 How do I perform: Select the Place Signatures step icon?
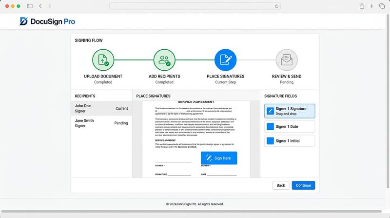pos(225,60)
